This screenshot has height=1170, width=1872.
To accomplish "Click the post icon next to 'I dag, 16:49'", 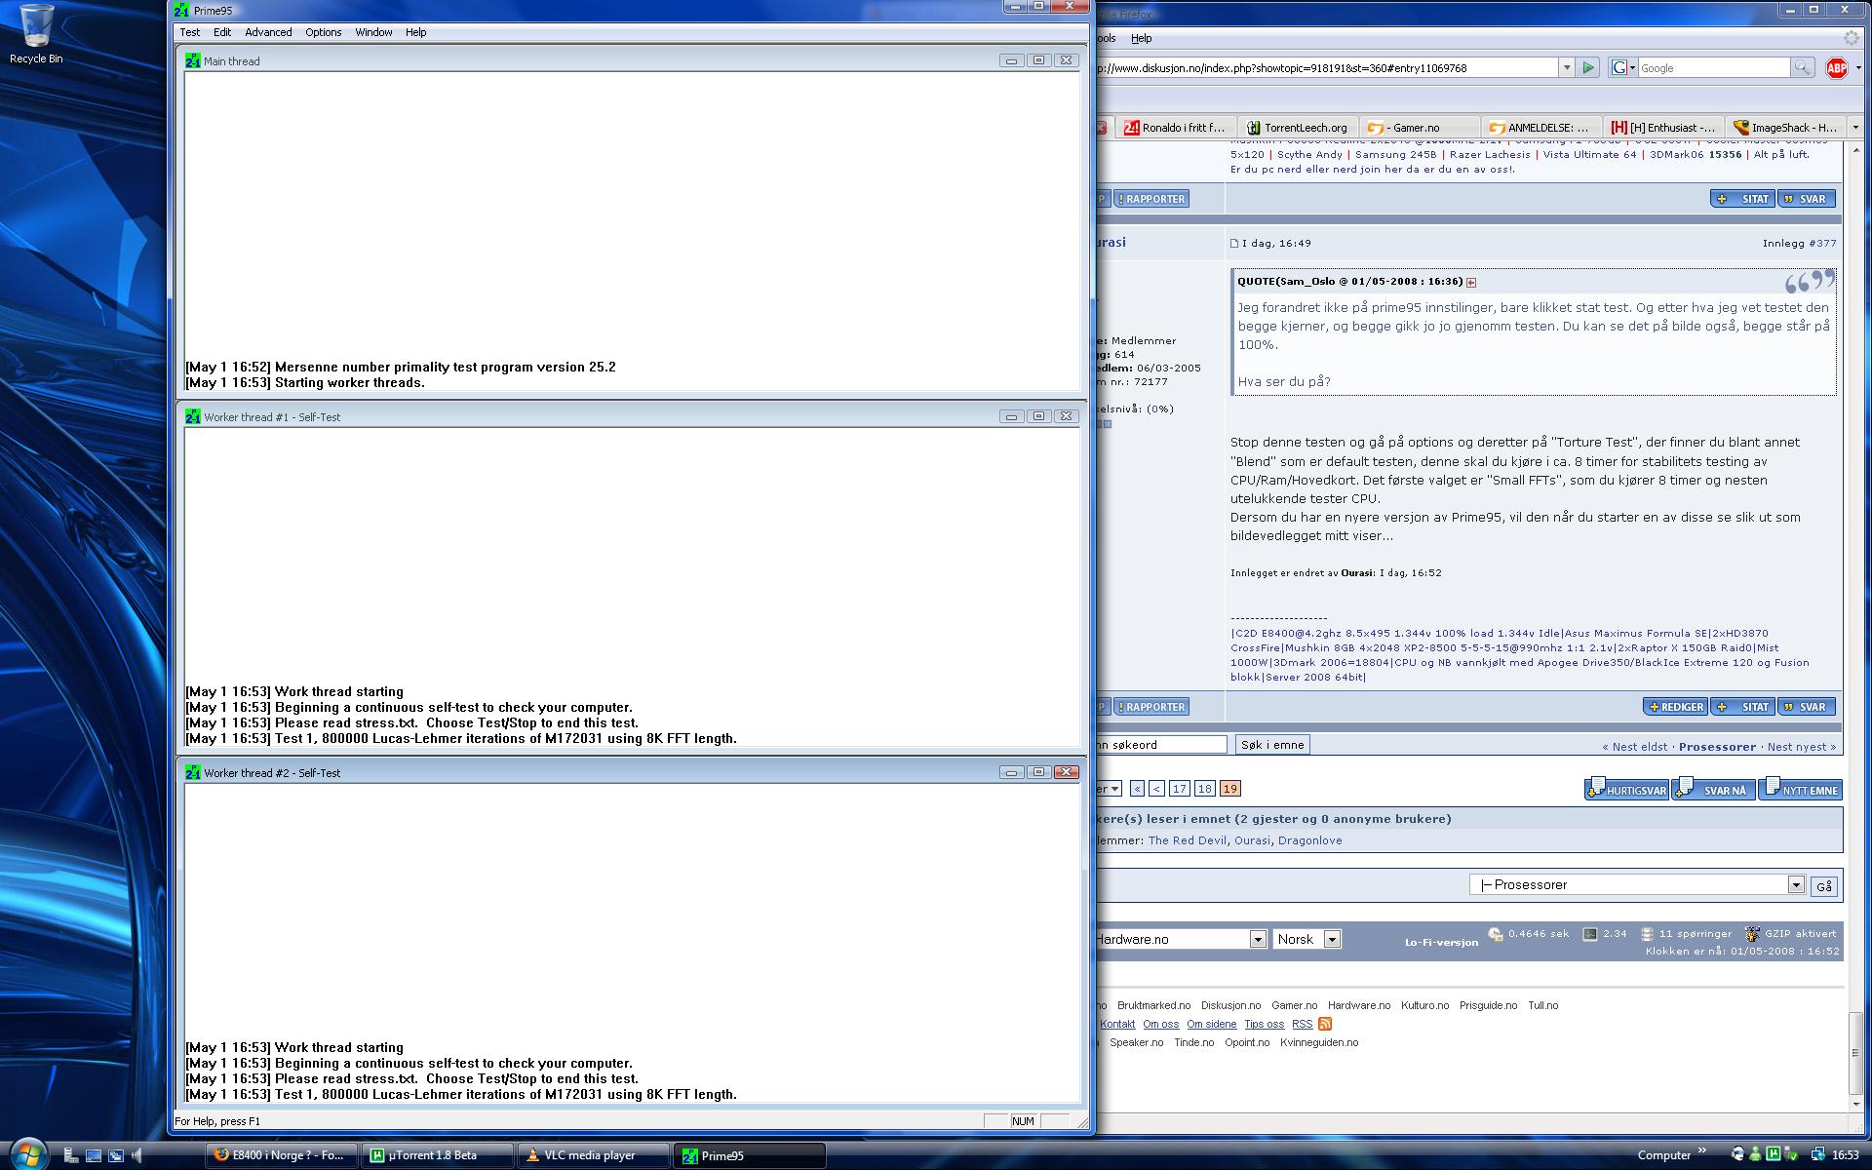I will [1234, 244].
